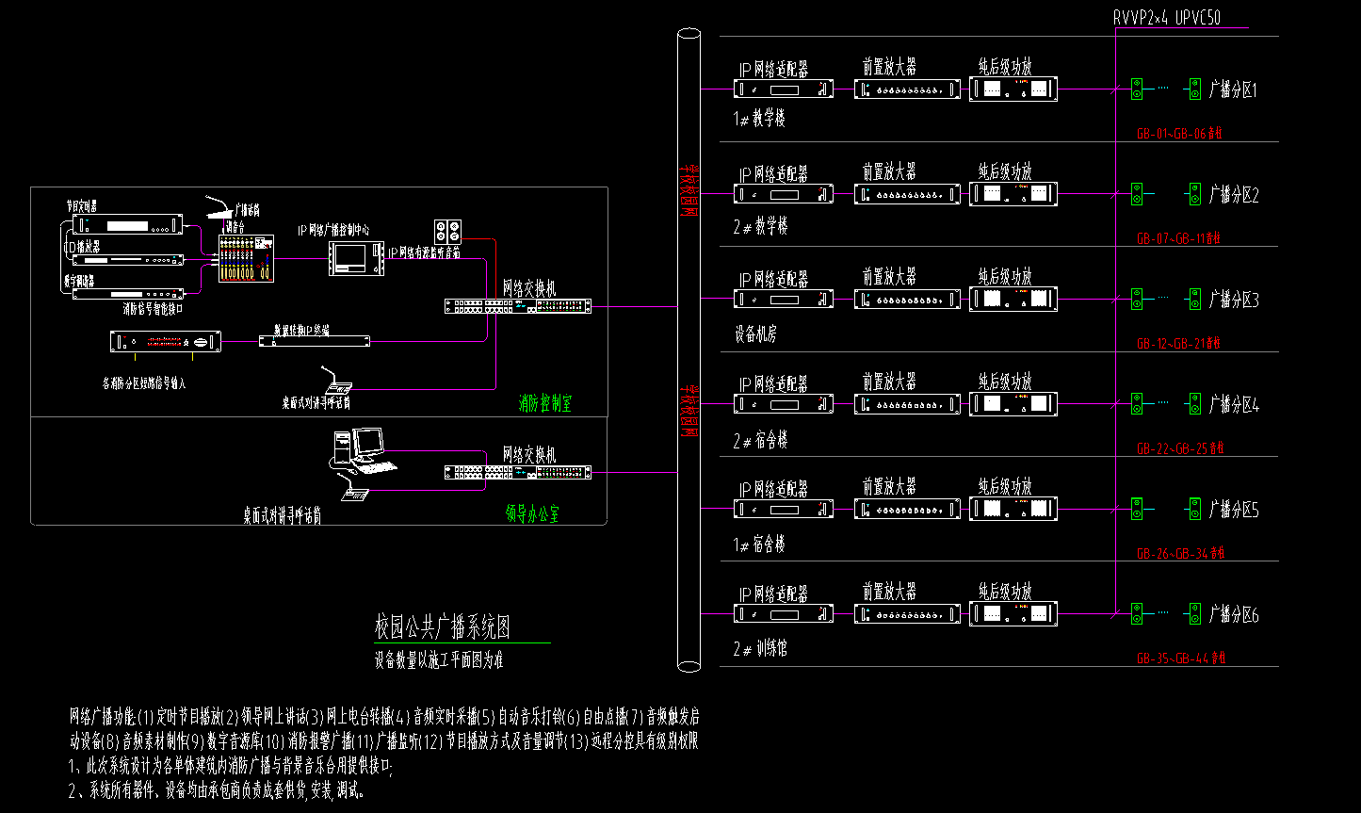This screenshot has height=813, width=1361.
Task: Select the IP网络适配器 device for 2#教学楼
Action: click(x=784, y=194)
